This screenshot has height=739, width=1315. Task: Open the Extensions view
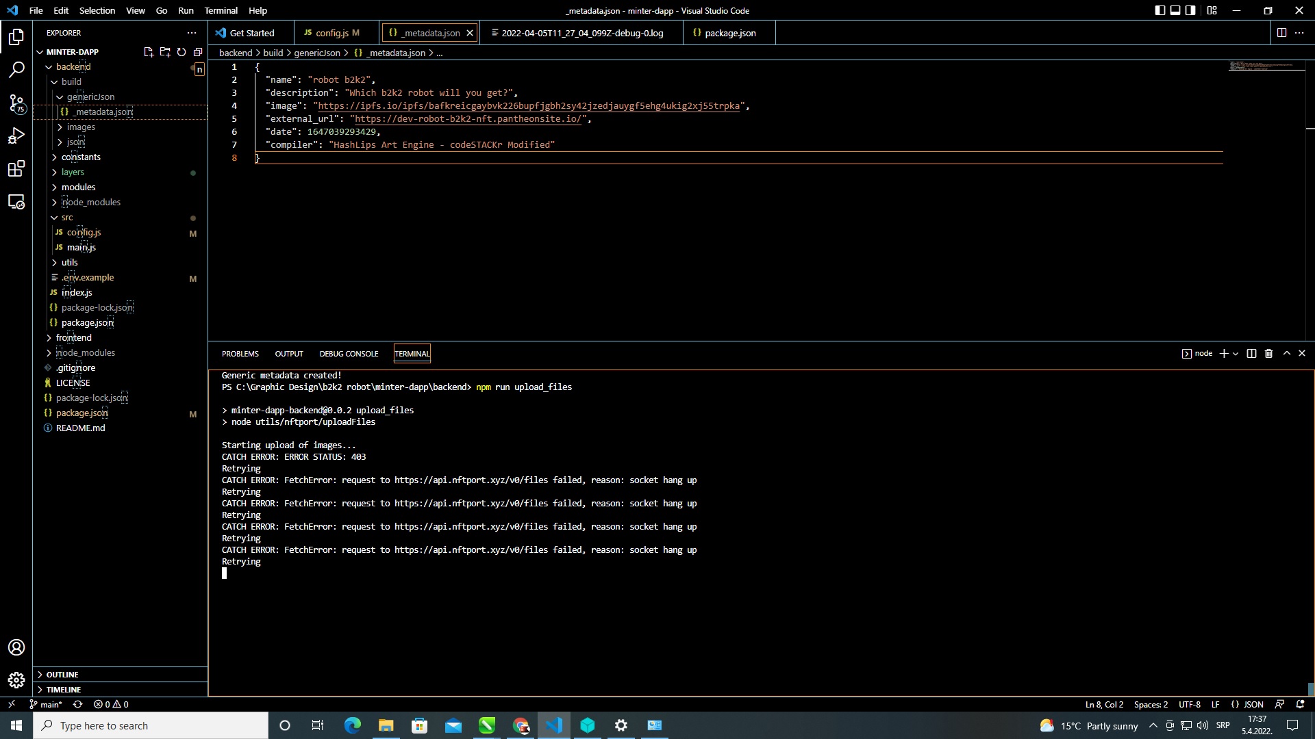tap(16, 169)
